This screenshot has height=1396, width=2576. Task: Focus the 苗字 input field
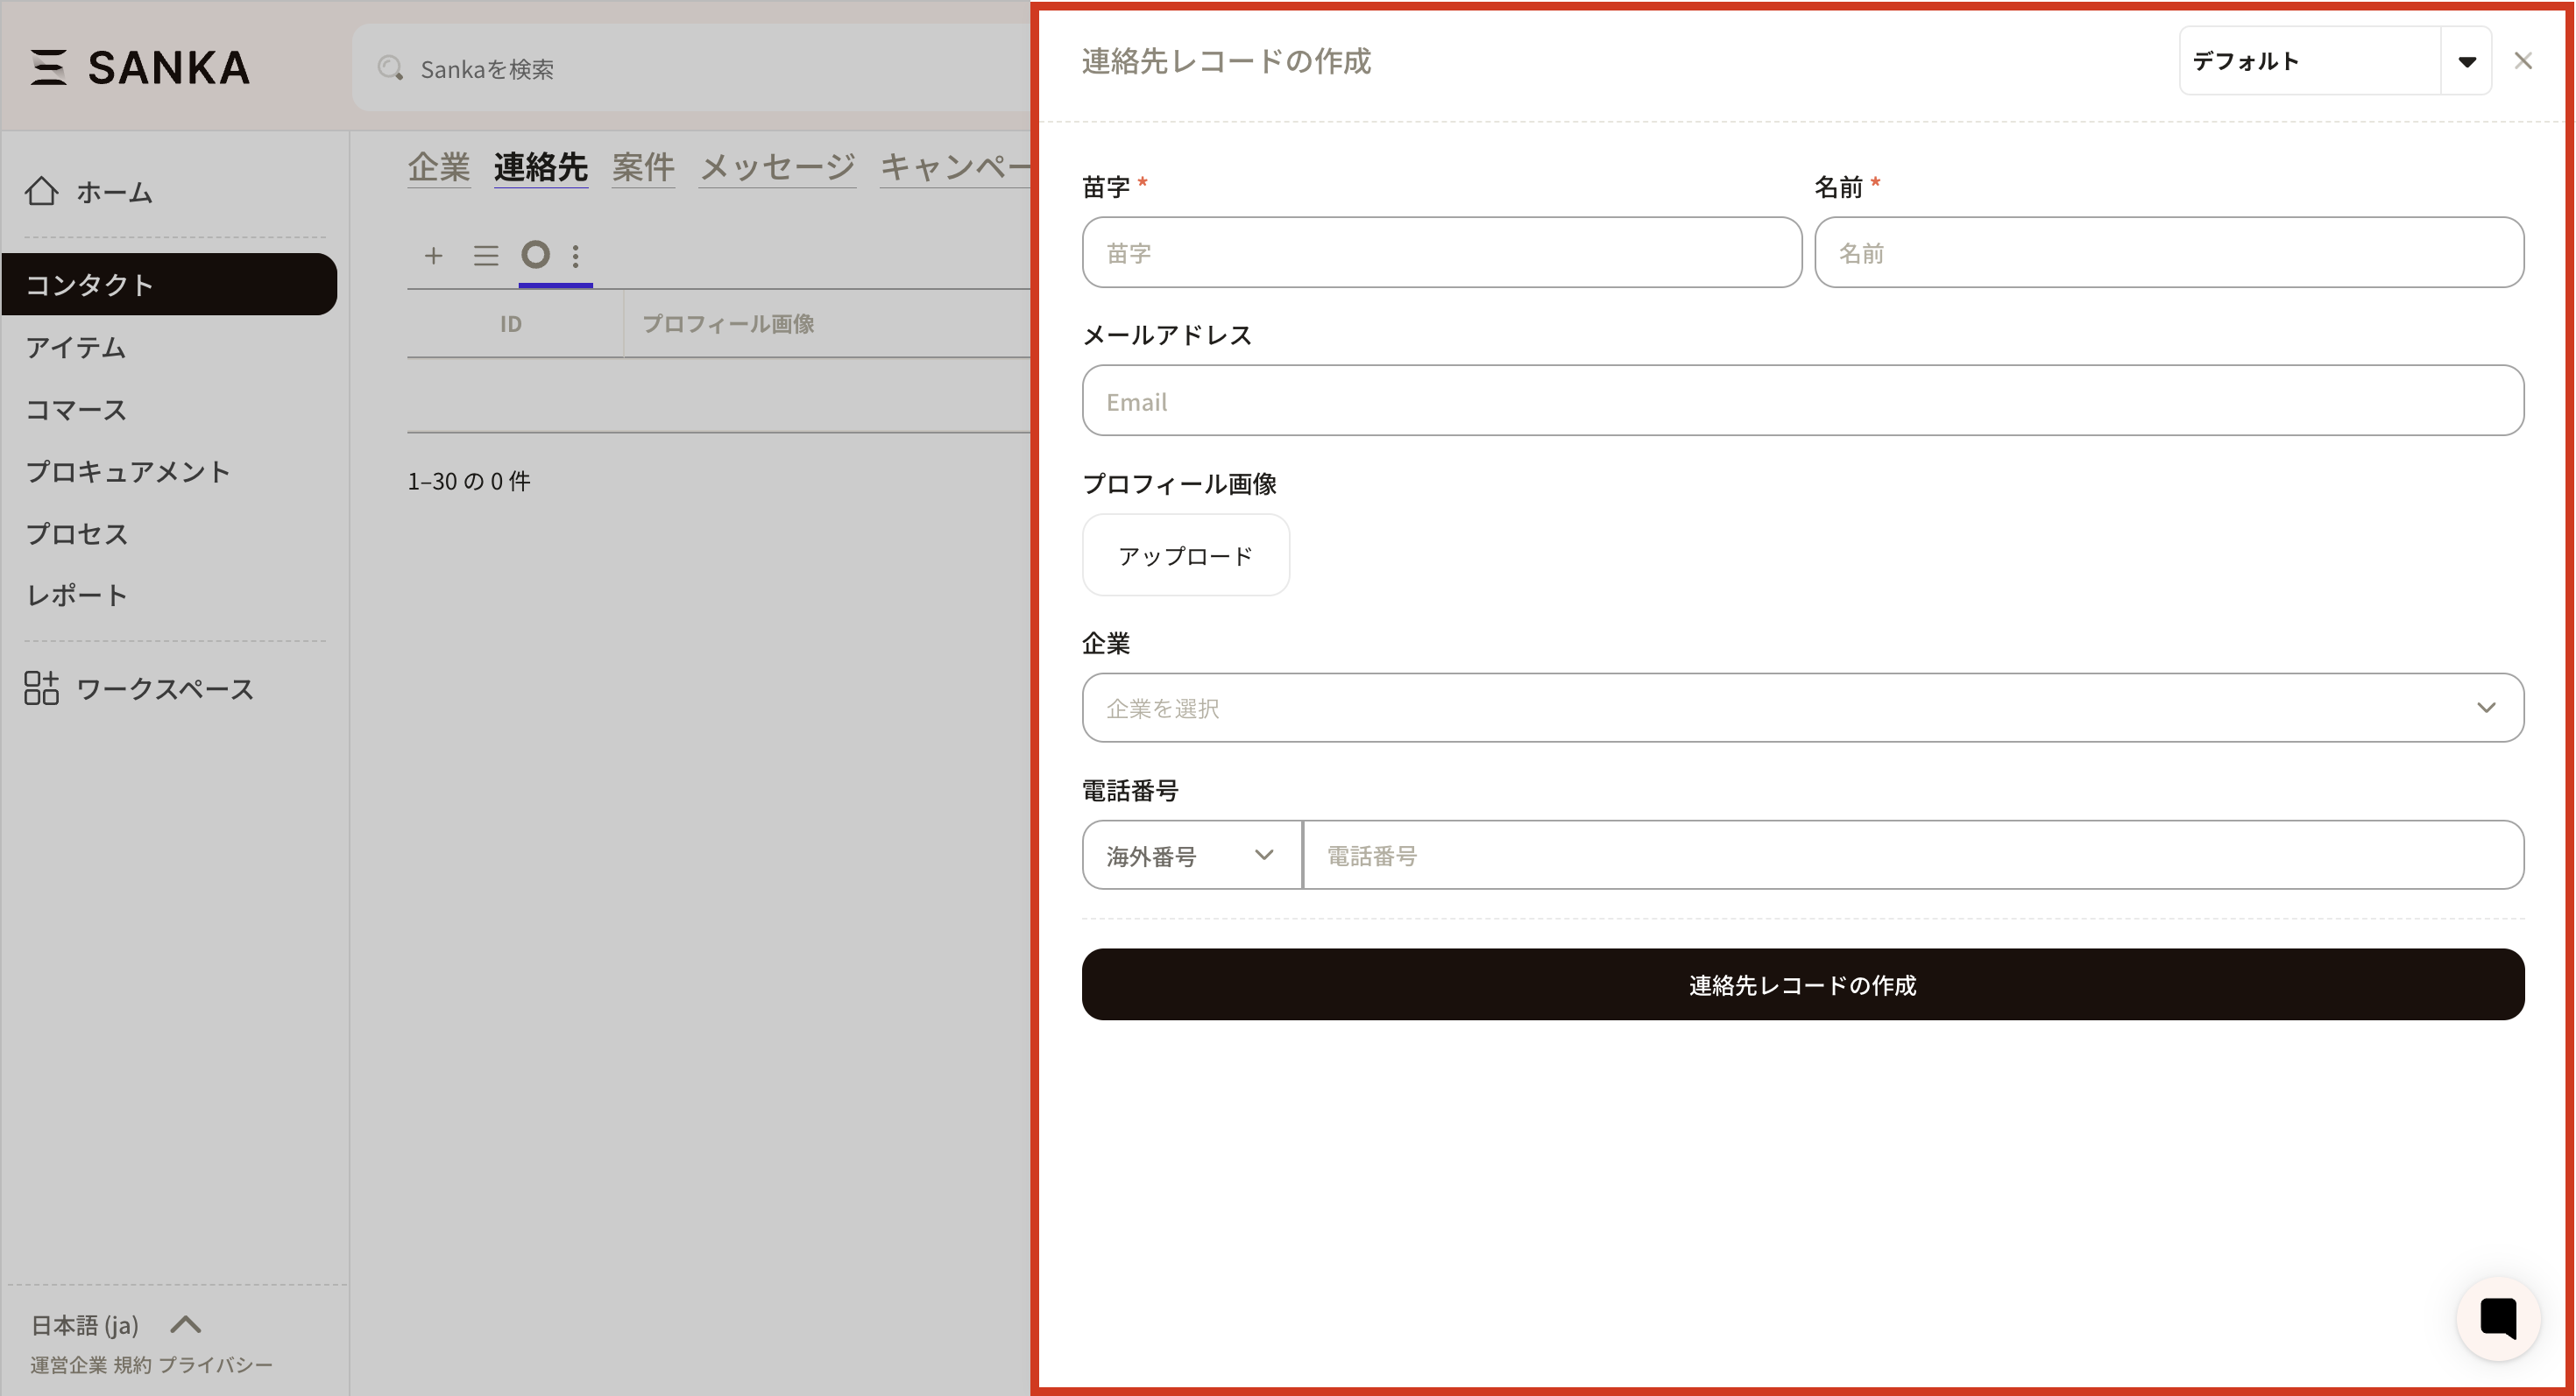click(x=1441, y=253)
